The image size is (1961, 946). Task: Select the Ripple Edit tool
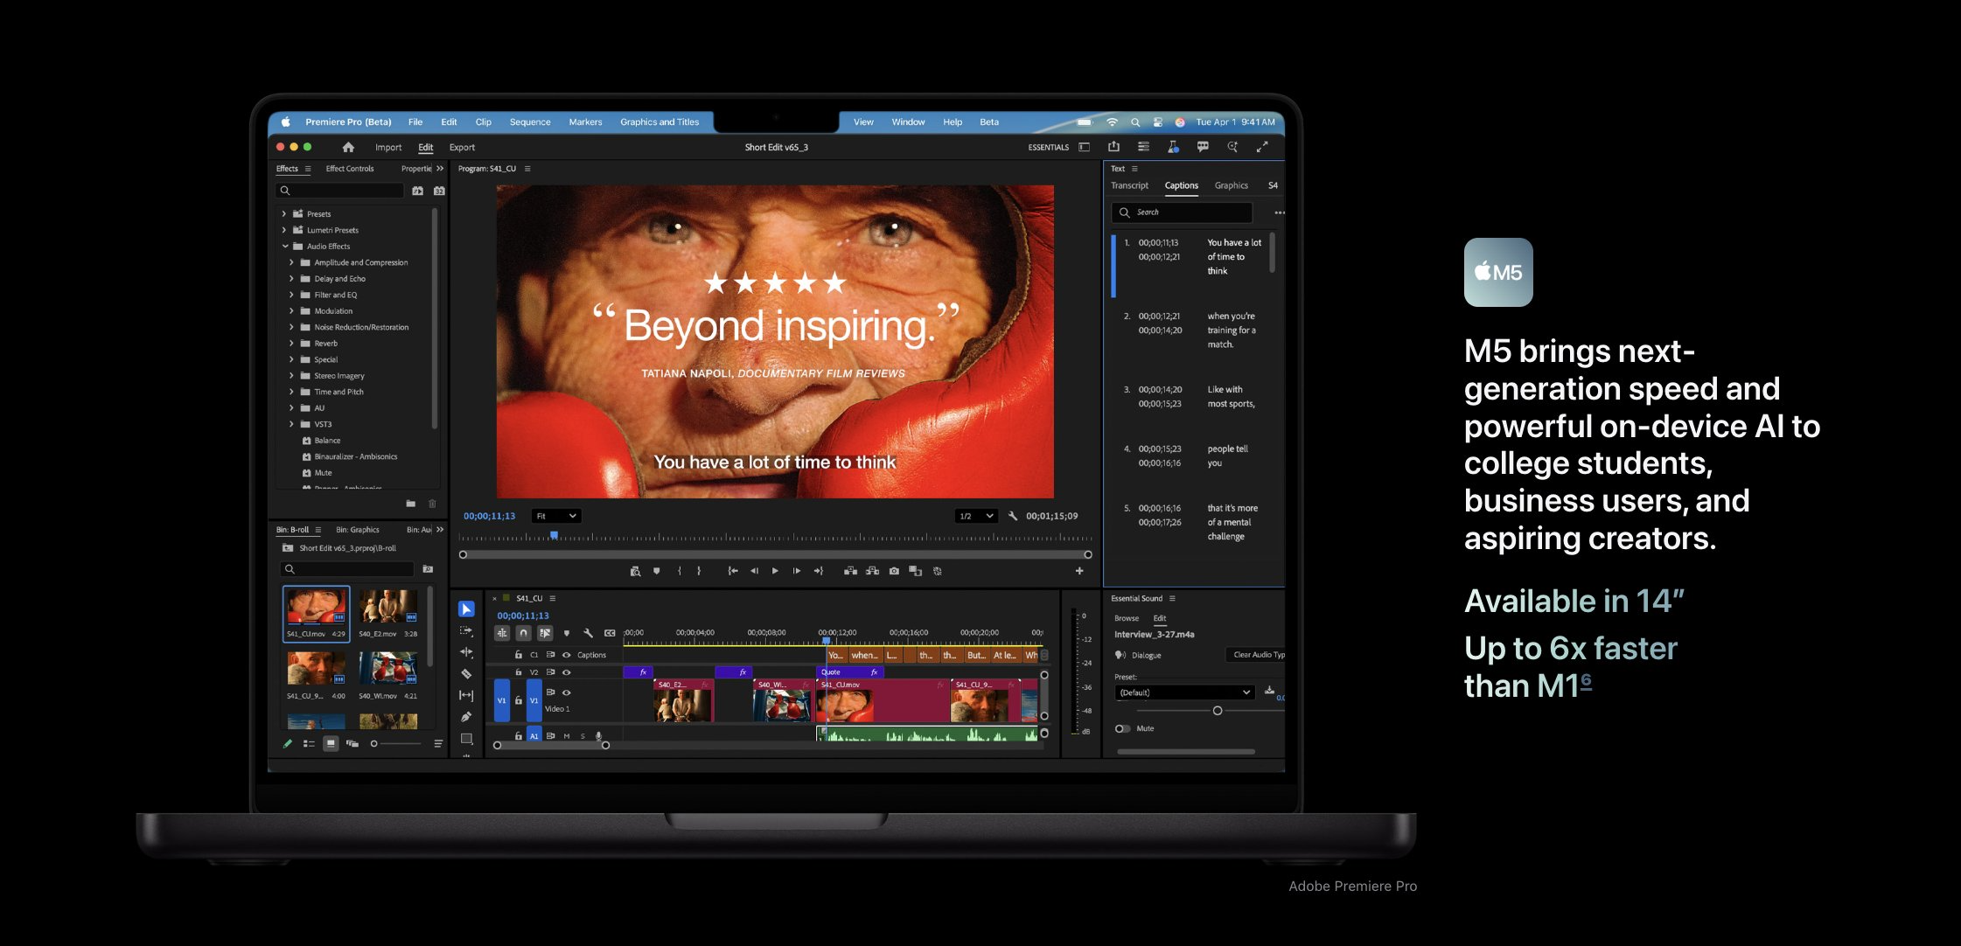466,652
